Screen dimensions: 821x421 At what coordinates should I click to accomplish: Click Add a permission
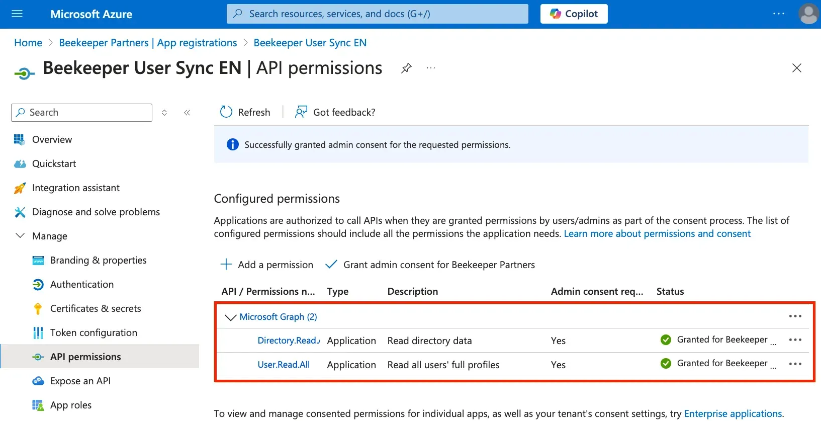[x=266, y=265]
